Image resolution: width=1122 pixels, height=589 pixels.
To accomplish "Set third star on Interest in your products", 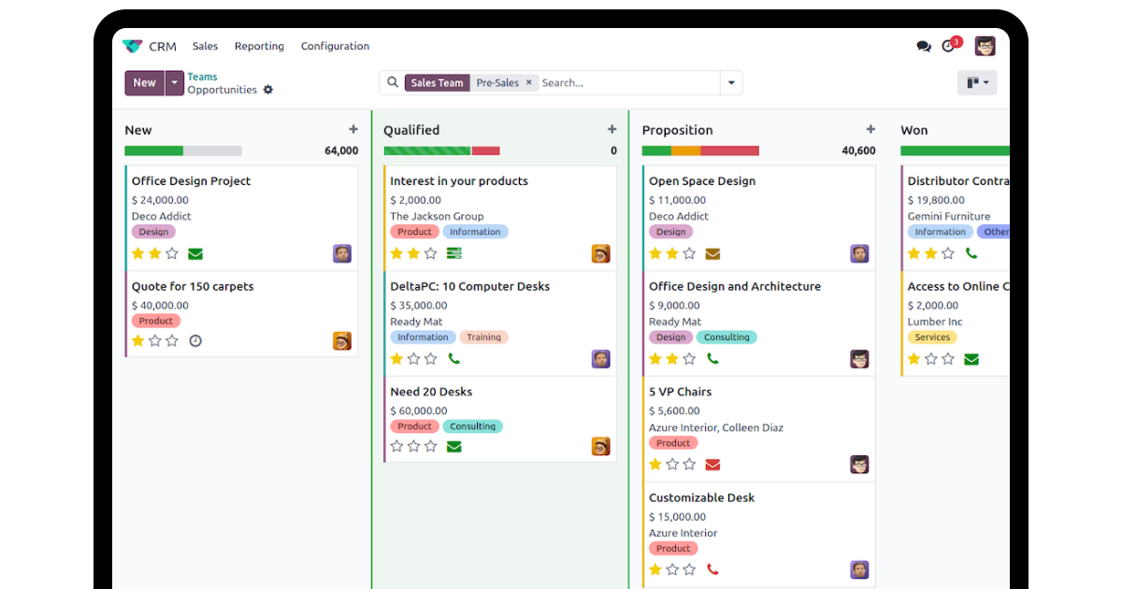I will (x=431, y=253).
